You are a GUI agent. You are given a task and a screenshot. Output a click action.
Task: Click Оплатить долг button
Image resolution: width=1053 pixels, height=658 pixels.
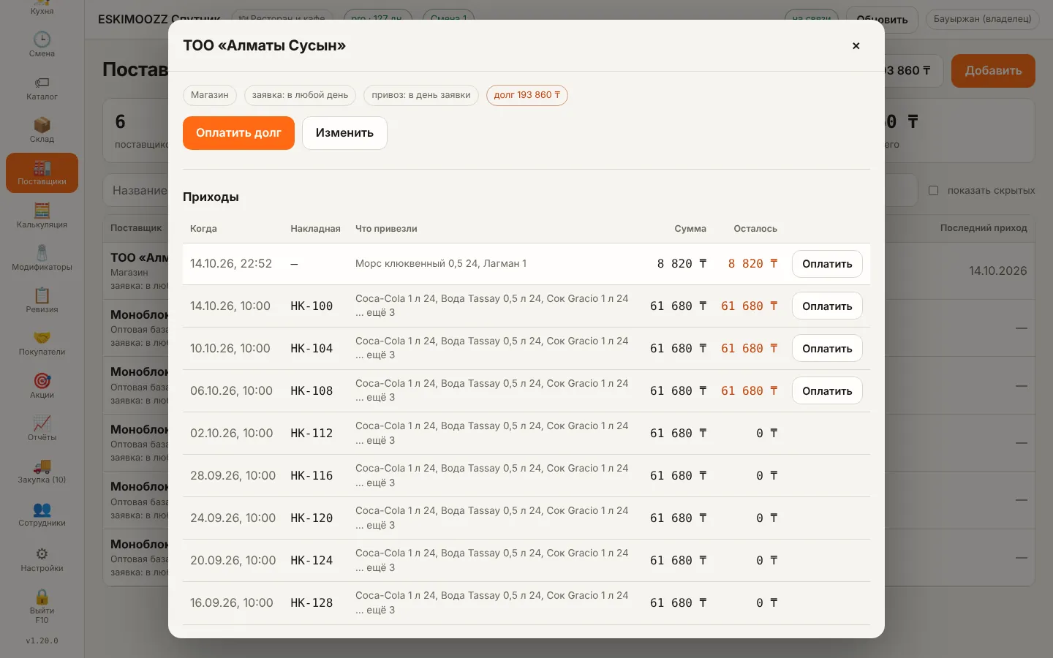238,133
